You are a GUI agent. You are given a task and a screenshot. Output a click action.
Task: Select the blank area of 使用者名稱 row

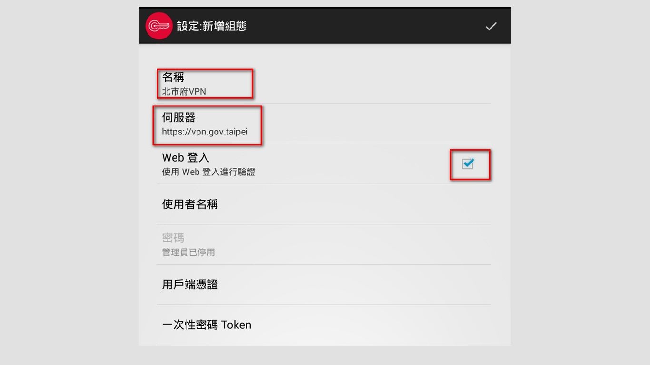tap(355, 204)
